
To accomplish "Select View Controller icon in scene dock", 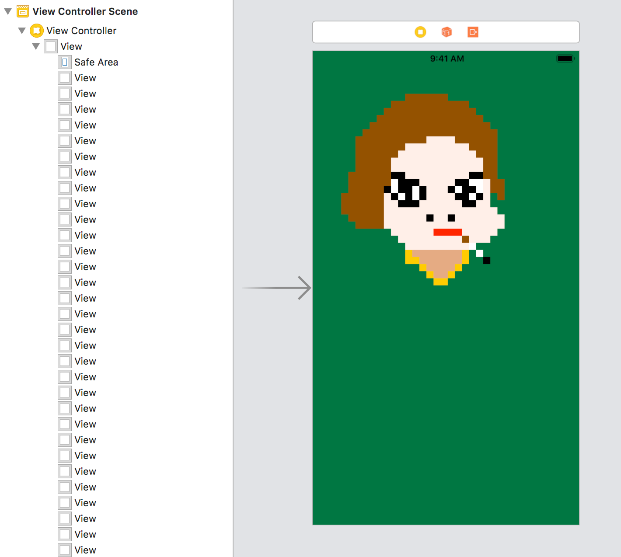I will click(420, 32).
